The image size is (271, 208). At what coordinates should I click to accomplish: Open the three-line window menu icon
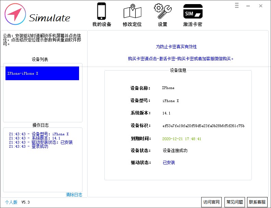(x=237, y=5)
